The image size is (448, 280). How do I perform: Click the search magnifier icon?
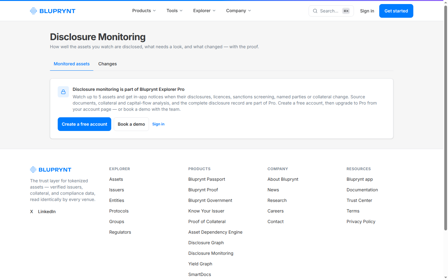(x=315, y=11)
